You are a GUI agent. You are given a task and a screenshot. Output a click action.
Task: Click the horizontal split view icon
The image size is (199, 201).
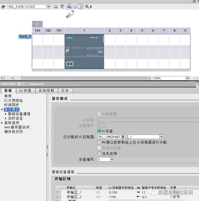point(75,7)
